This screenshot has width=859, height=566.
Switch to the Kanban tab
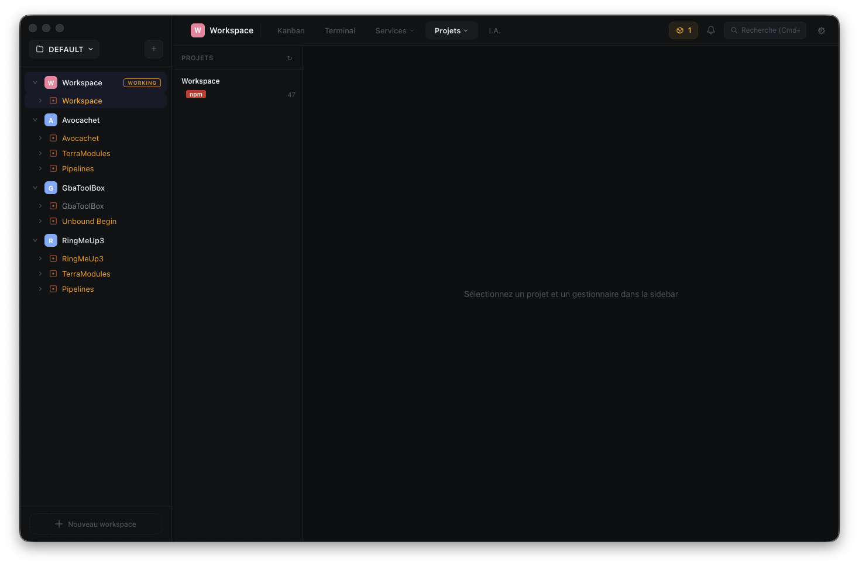pyautogui.click(x=291, y=30)
